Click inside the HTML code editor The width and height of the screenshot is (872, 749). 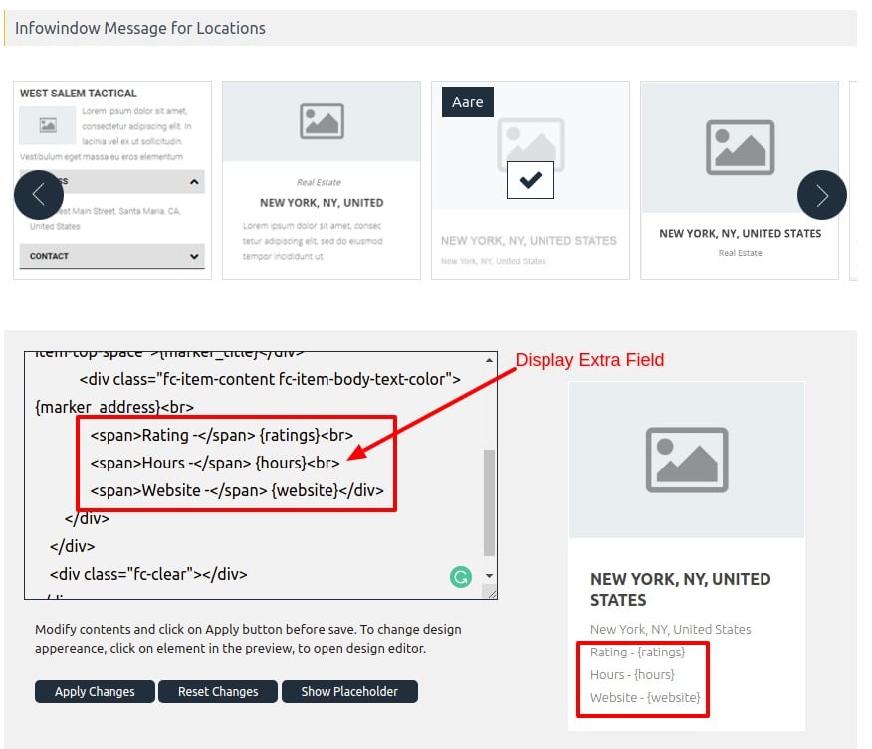(x=249, y=468)
